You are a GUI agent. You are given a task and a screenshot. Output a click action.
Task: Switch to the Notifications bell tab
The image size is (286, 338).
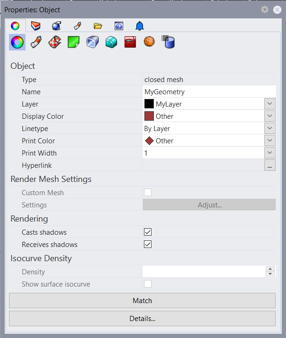click(140, 25)
